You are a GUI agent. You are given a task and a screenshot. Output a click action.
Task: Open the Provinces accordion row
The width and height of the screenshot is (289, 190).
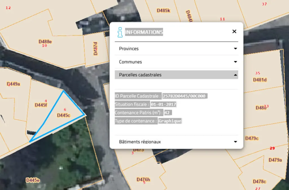tap(176, 48)
